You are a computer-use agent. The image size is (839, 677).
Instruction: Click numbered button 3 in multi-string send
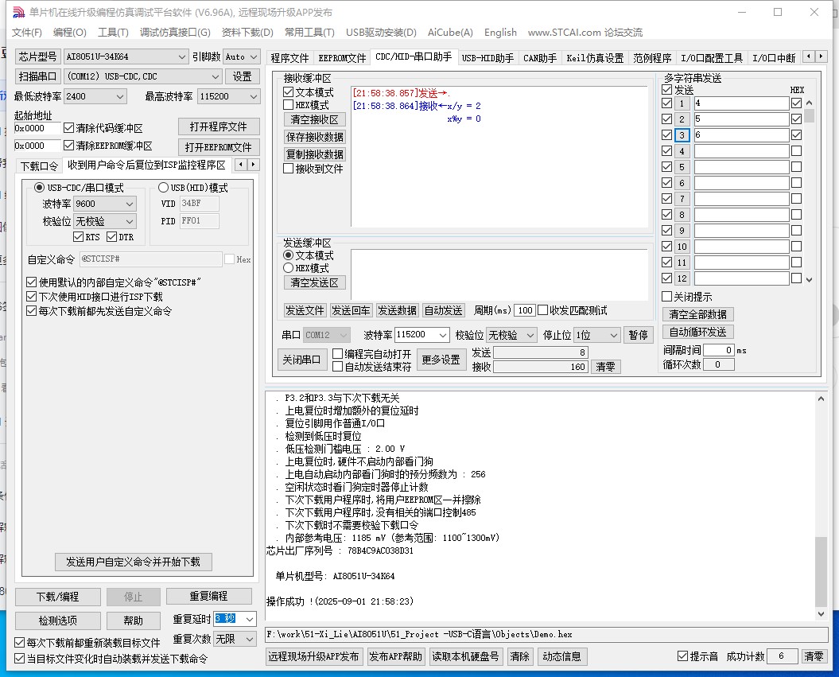click(x=682, y=135)
